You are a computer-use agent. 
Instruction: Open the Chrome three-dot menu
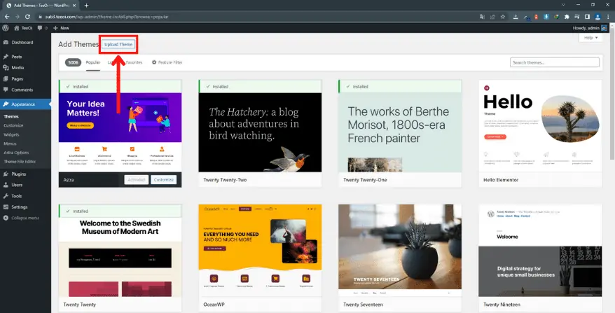point(608,17)
